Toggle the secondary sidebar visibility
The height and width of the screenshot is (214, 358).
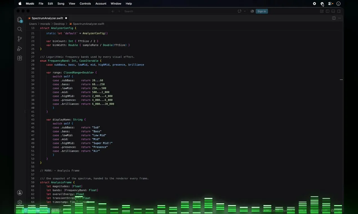pyautogui.click(x=339, y=11)
